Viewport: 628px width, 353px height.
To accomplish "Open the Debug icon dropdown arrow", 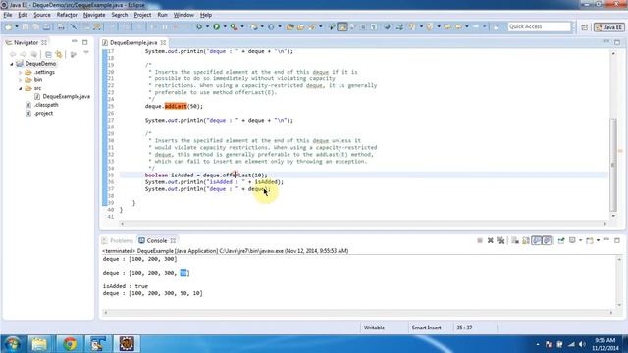I will point(207,26).
